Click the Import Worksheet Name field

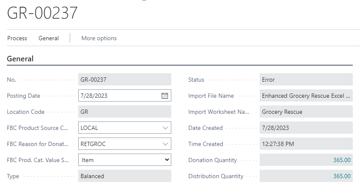[x=306, y=112]
